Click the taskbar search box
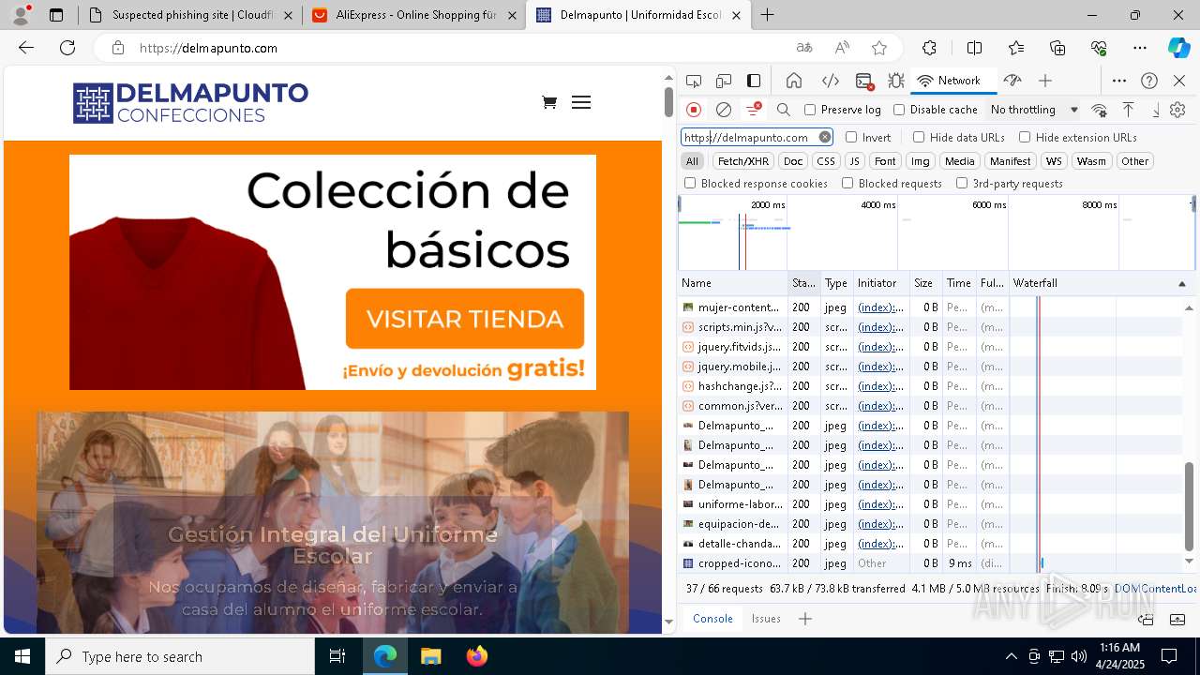Screen dimensions: 1200x675 pyautogui.click(x=180, y=656)
